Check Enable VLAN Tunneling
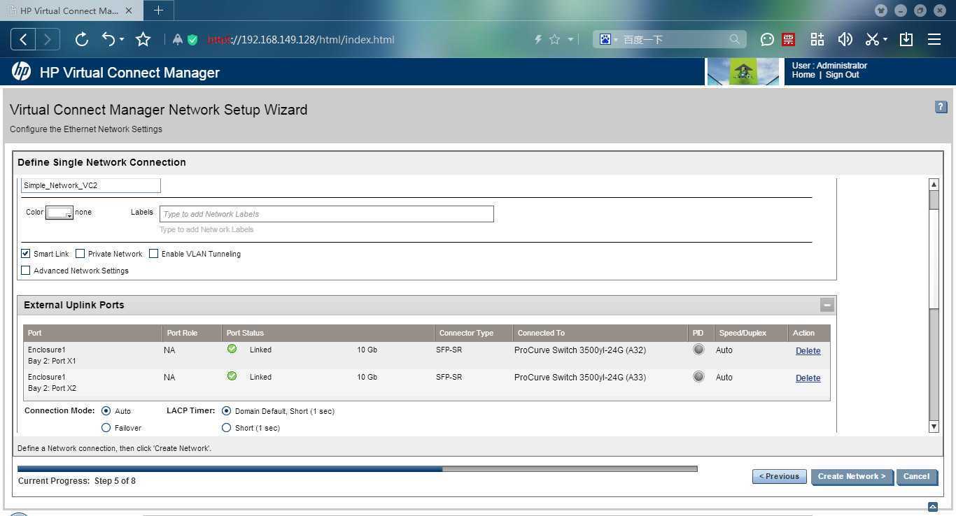 (154, 254)
